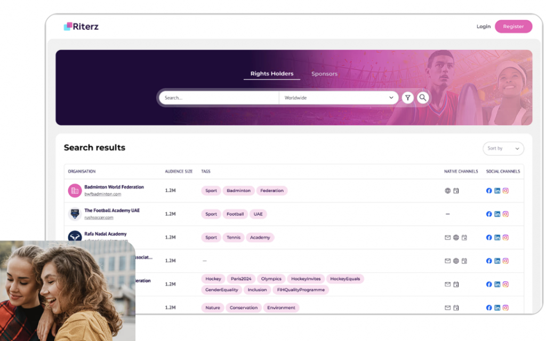This screenshot has height=341, width=546.
Task: Click the Rafa Nadal Academy organisation name
Action: [105, 234]
